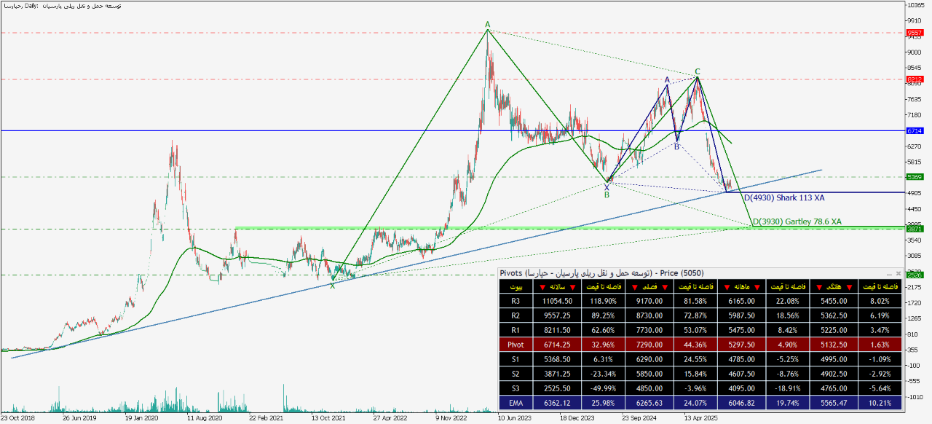Image resolution: width=932 pixels, height=424 pixels.
Task: Click the green 3871 price tag
Action: click(915, 229)
